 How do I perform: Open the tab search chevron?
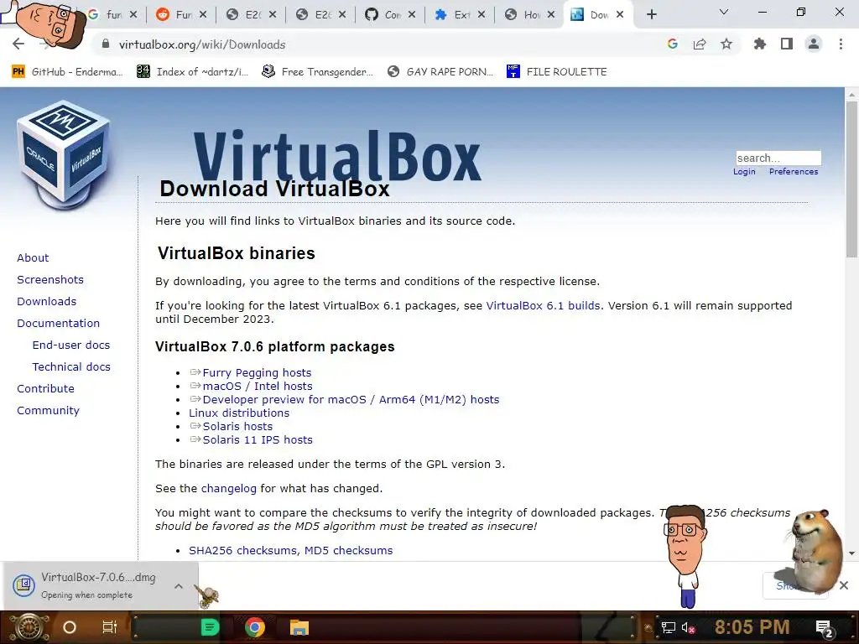(724, 12)
